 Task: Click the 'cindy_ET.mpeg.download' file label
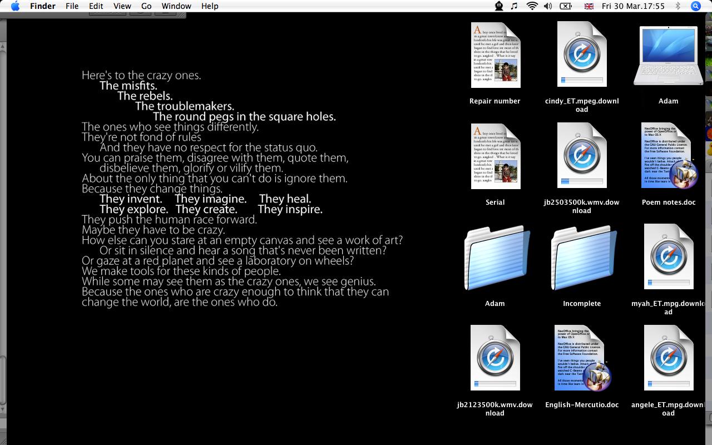[582, 105]
